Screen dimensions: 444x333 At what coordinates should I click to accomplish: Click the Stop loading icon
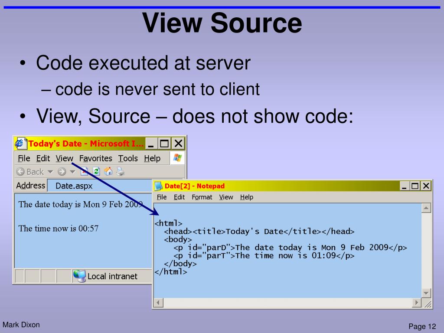(x=85, y=172)
